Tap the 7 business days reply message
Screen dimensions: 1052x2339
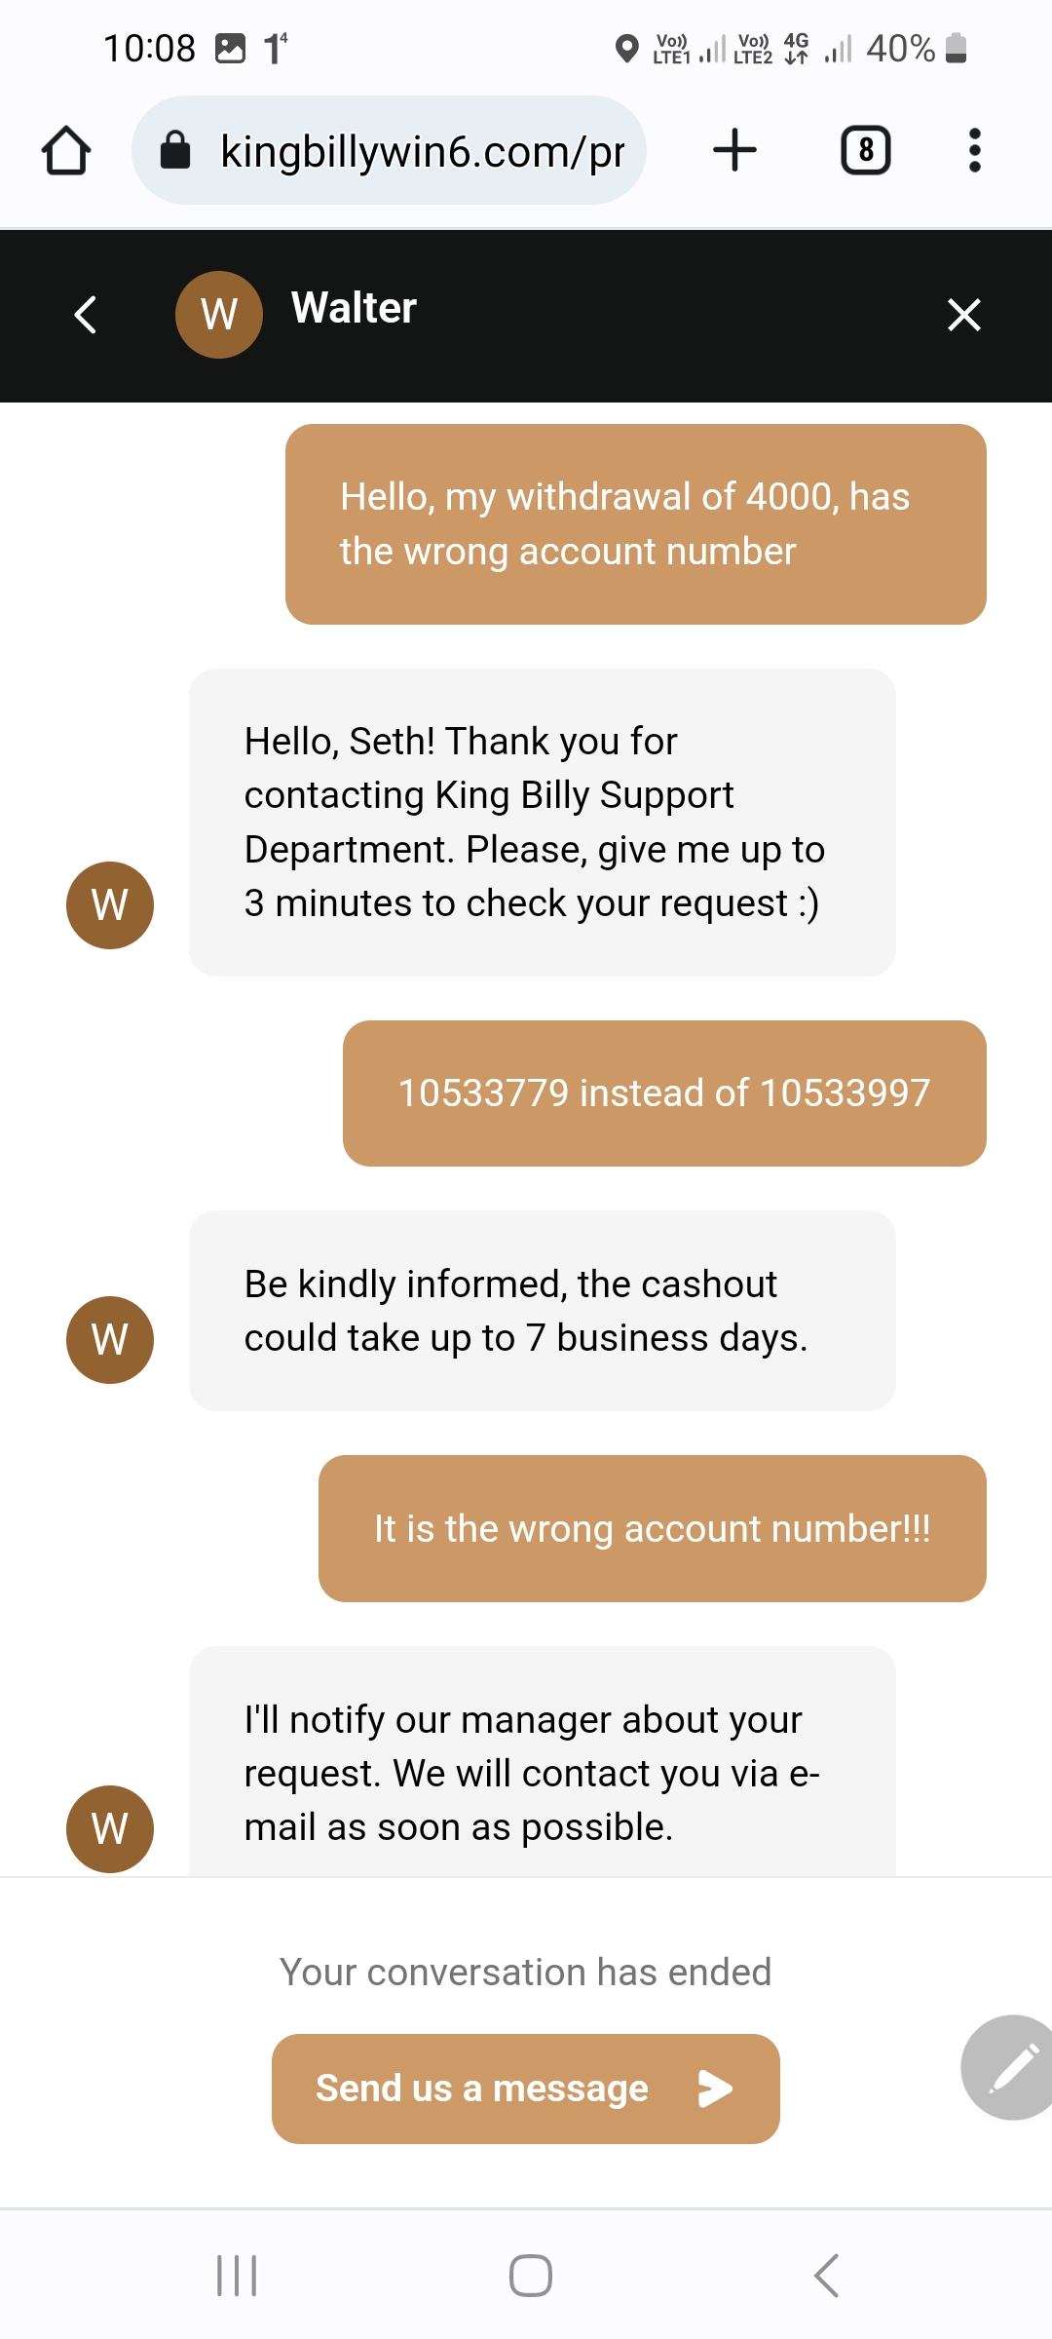[542, 1310]
